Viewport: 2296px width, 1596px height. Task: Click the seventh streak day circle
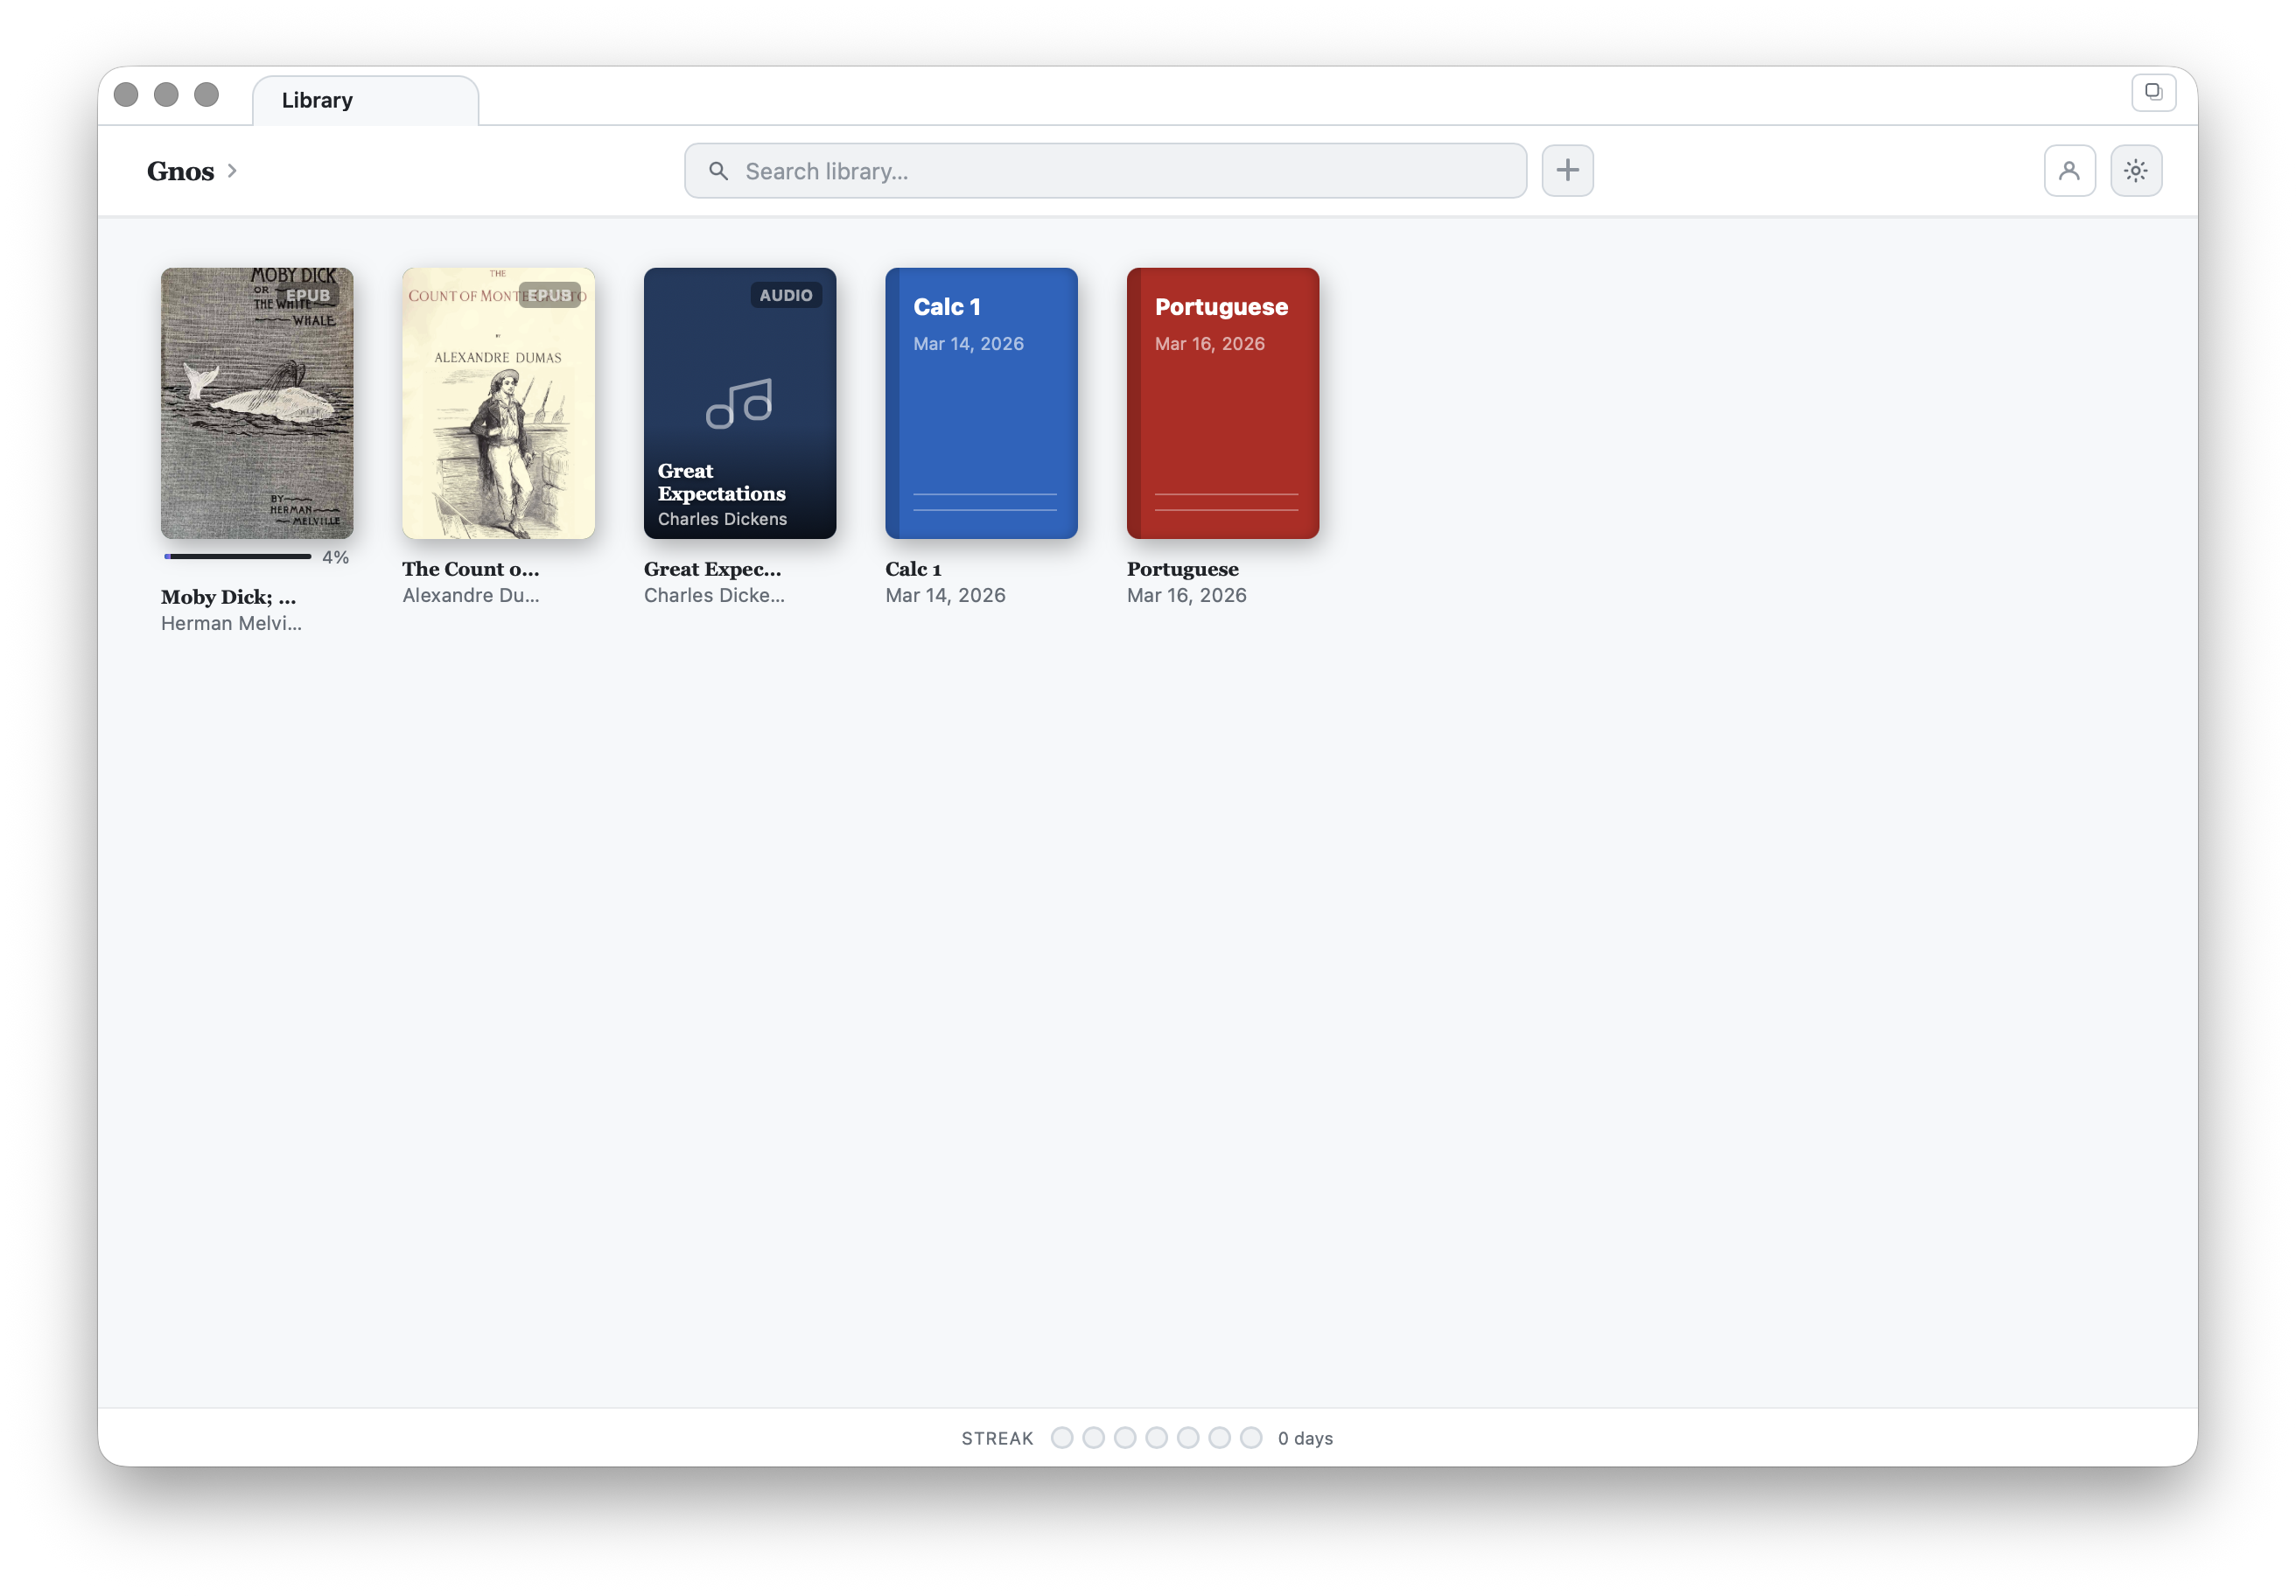(x=1251, y=1437)
